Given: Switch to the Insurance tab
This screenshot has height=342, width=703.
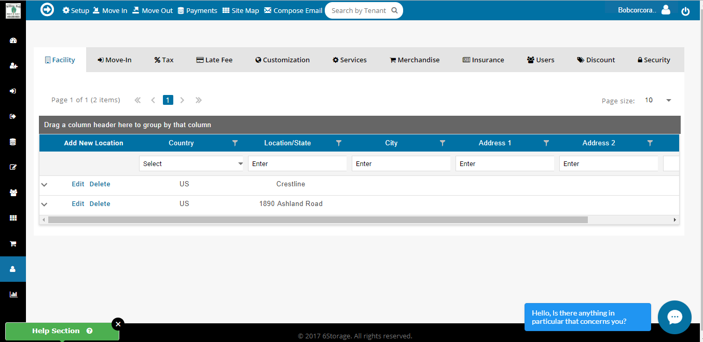Looking at the screenshot, I should coord(484,60).
